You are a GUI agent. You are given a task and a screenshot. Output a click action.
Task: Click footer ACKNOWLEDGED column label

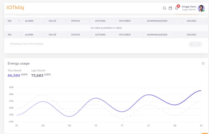pyautogui.click(x=157, y=35)
